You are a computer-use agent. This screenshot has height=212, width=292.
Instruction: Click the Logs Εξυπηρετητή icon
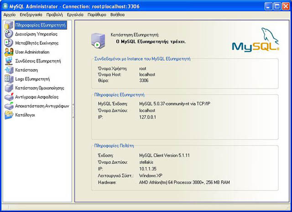click(x=9, y=79)
